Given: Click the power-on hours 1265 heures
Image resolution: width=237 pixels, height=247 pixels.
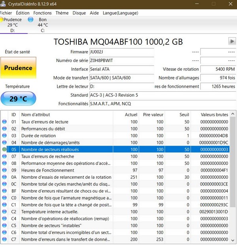Looking at the screenshot, I should (x=218, y=86).
